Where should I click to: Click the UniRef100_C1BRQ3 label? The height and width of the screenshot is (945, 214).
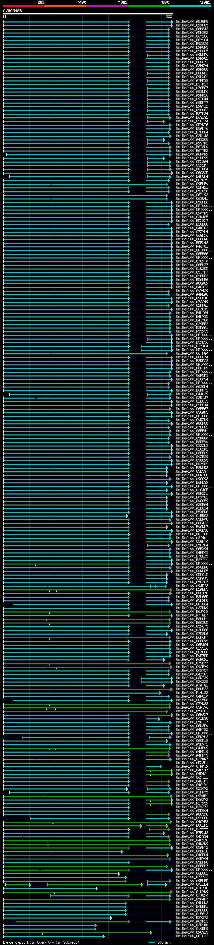tap(192, 516)
